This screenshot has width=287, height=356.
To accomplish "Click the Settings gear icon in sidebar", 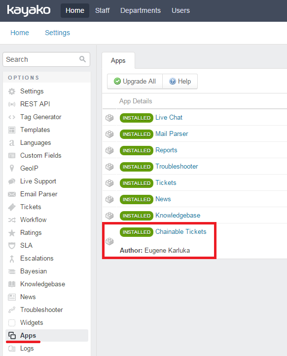I will [12, 91].
